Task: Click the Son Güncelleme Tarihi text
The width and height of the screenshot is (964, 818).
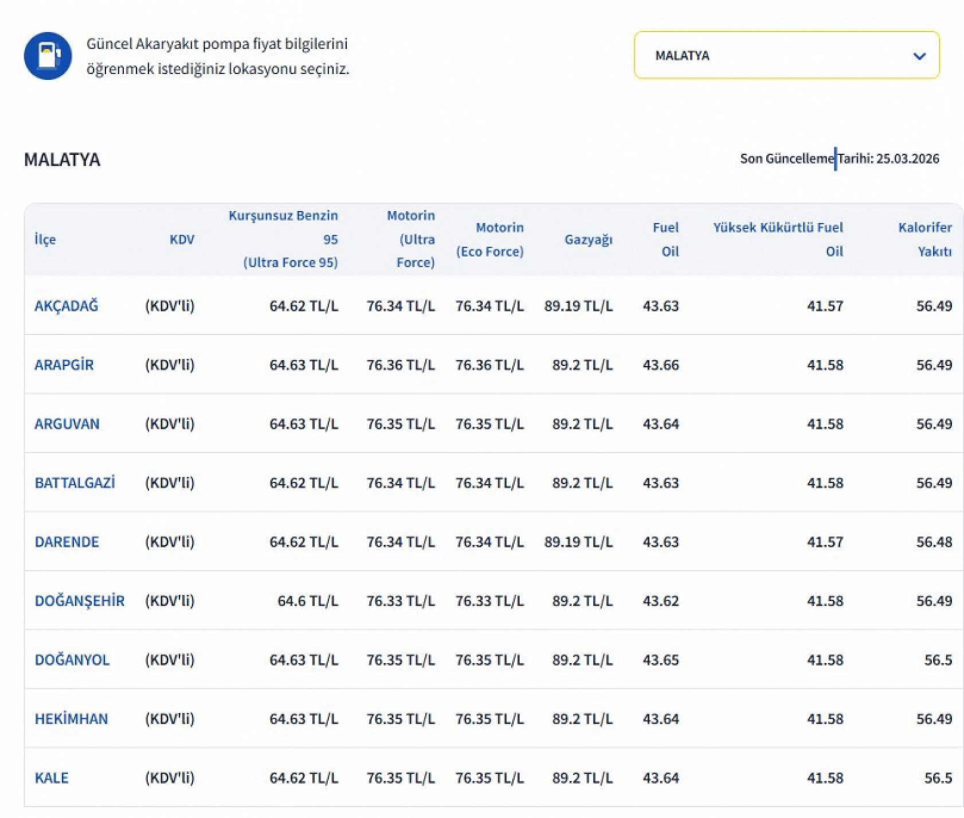Action: 840,159
